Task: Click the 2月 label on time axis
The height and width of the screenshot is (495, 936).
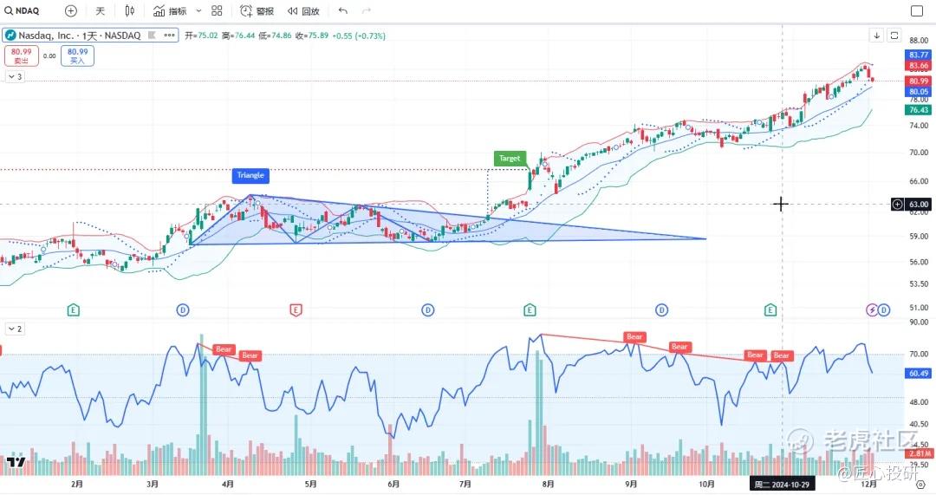Action: point(76,485)
